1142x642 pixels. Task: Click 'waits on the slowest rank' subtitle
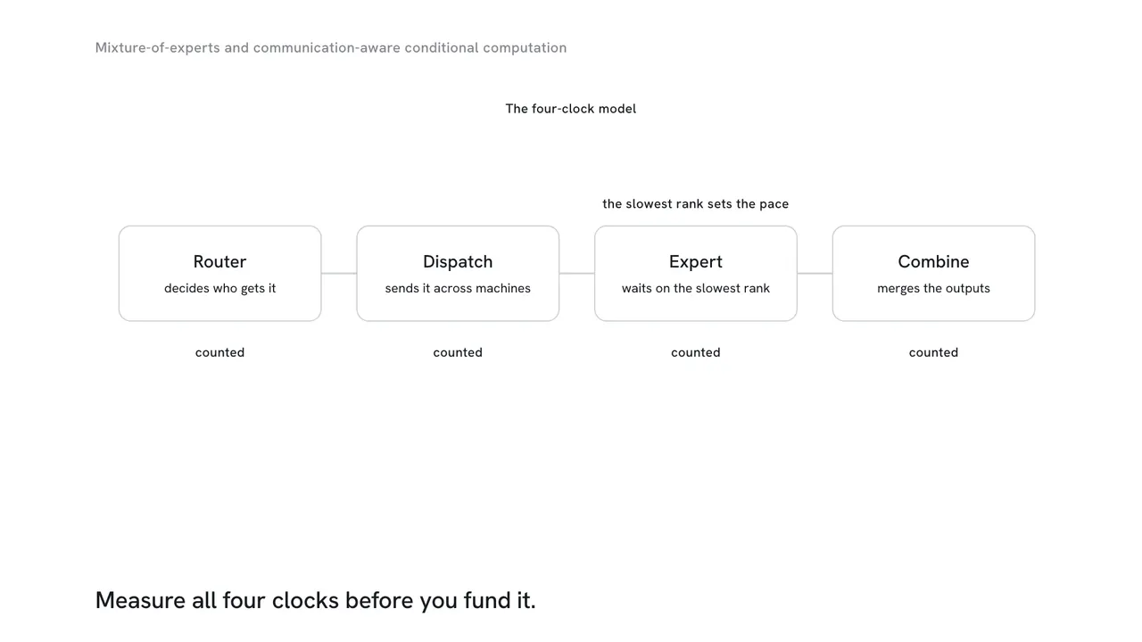click(696, 289)
